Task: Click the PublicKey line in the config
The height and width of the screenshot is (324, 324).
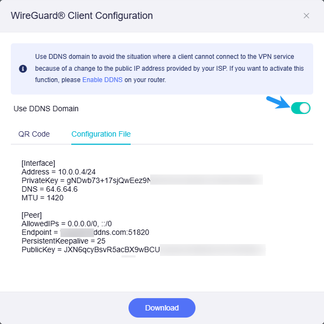Action: [x=90, y=249]
